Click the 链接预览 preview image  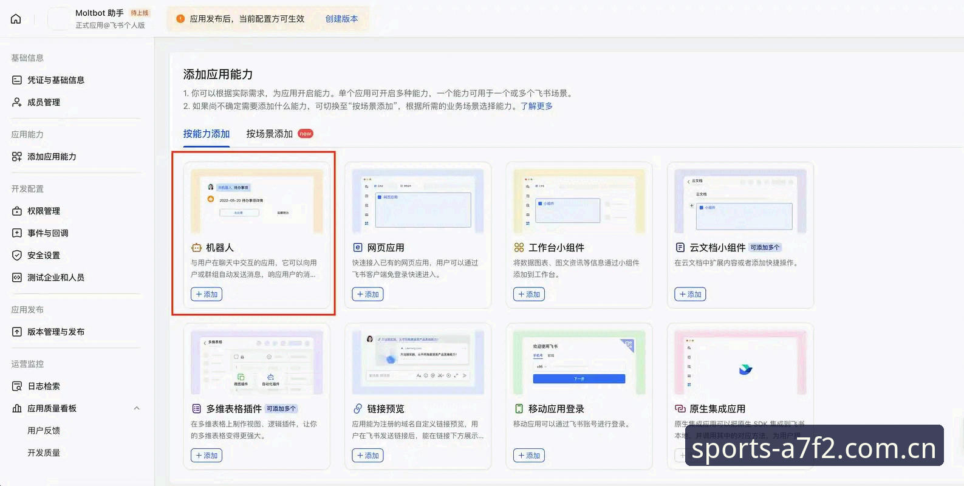[x=418, y=363]
